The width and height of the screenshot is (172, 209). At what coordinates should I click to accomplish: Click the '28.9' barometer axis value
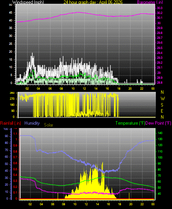[x=160, y=78]
